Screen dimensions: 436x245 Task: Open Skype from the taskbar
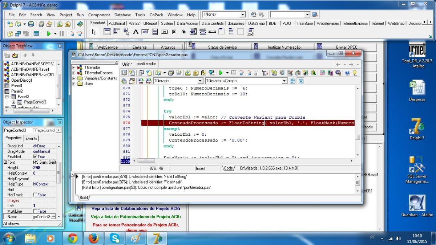(x=115, y=238)
